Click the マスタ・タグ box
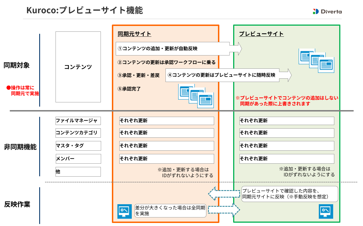Viewport: 363px width, 226px height. (78, 146)
